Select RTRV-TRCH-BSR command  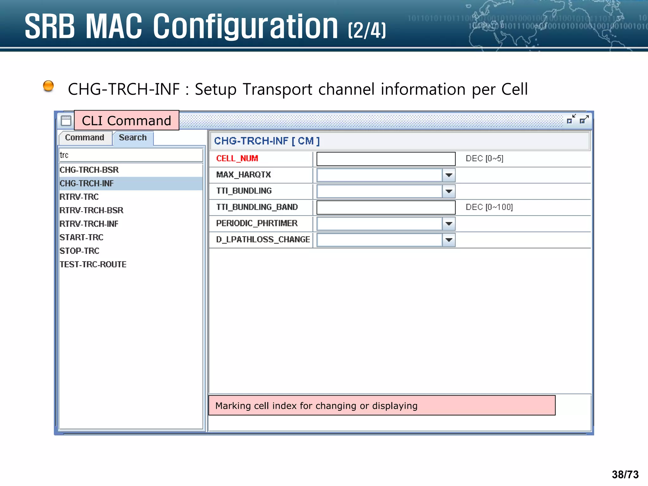click(91, 210)
